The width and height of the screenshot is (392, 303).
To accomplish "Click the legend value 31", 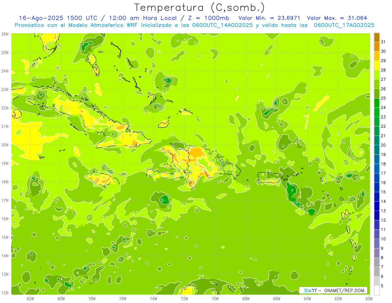I will point(383,42).
